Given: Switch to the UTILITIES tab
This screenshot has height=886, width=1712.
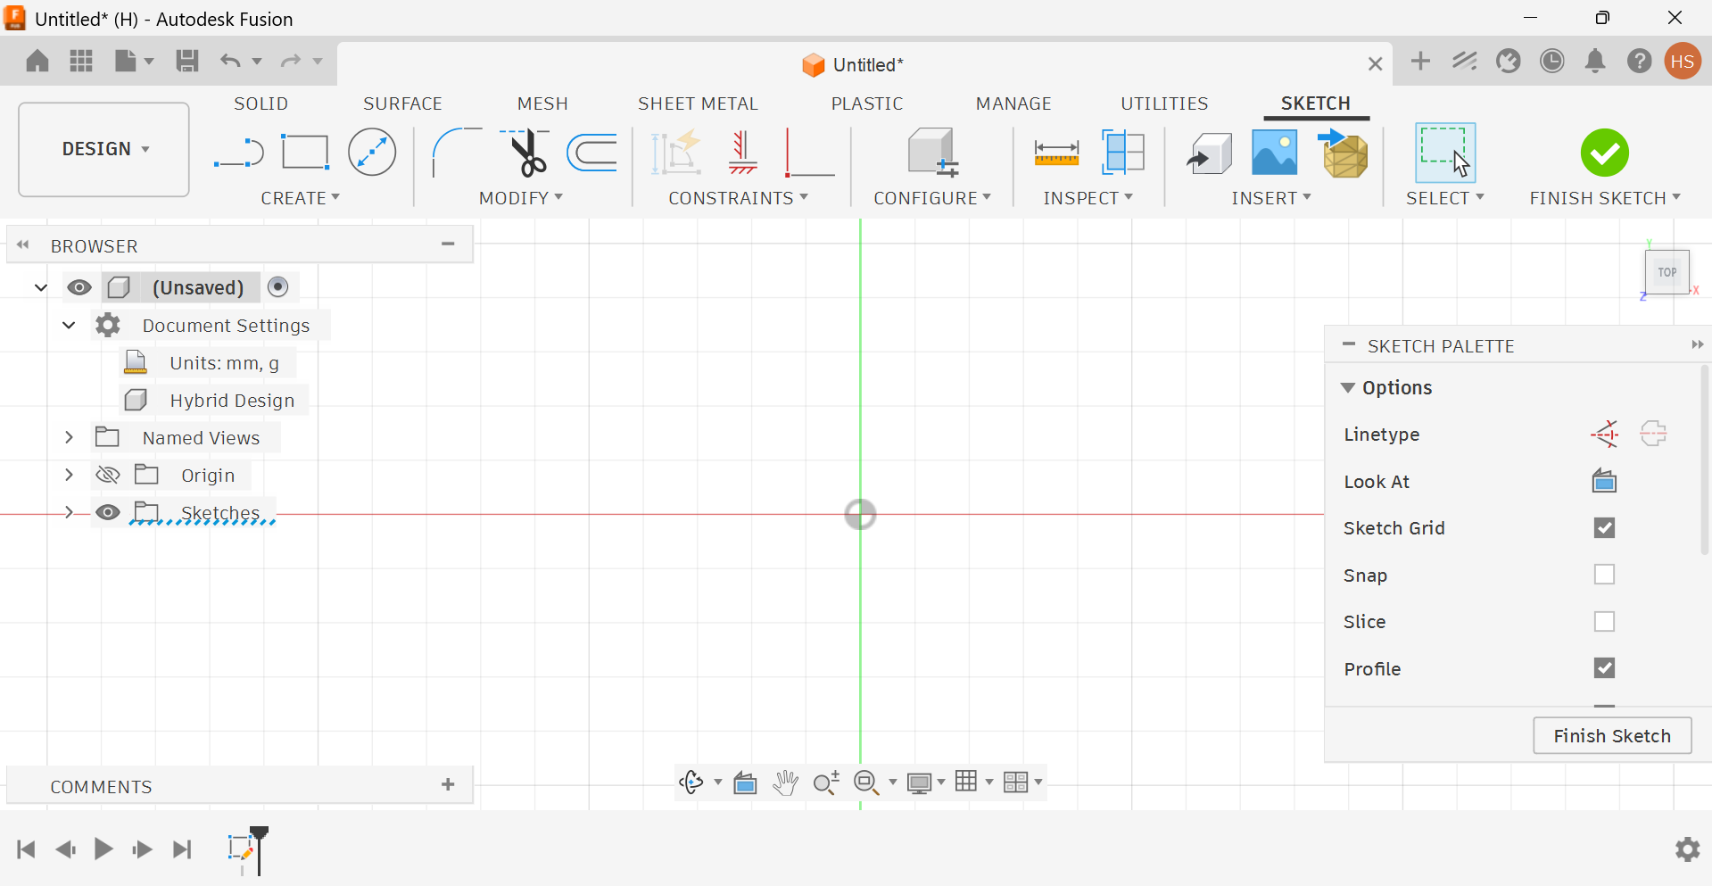Looking at the screenshot, I should (x=1164, y=104).
